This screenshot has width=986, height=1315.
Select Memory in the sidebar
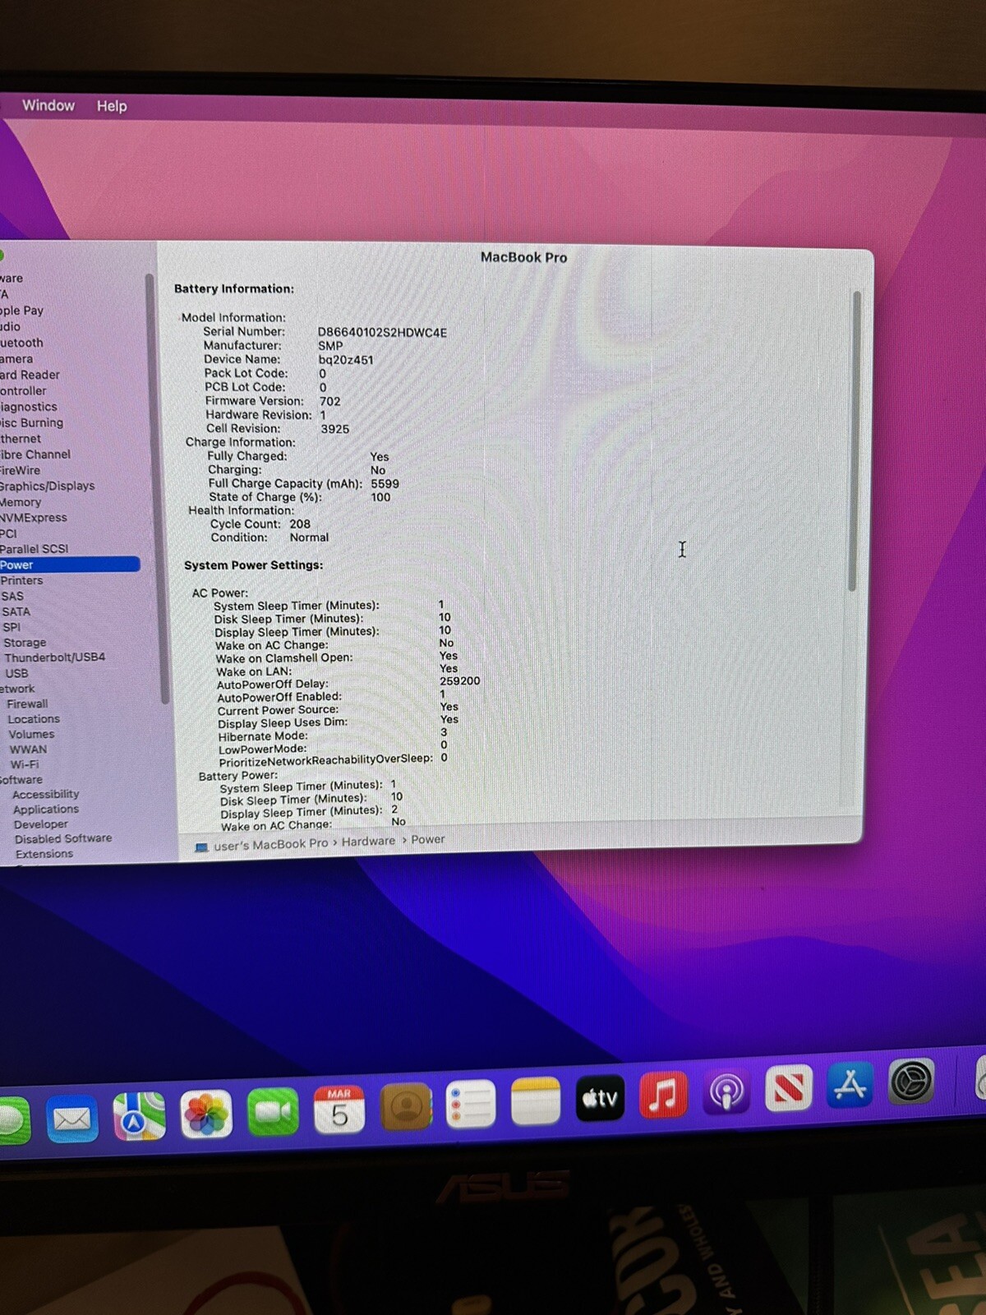21,502
